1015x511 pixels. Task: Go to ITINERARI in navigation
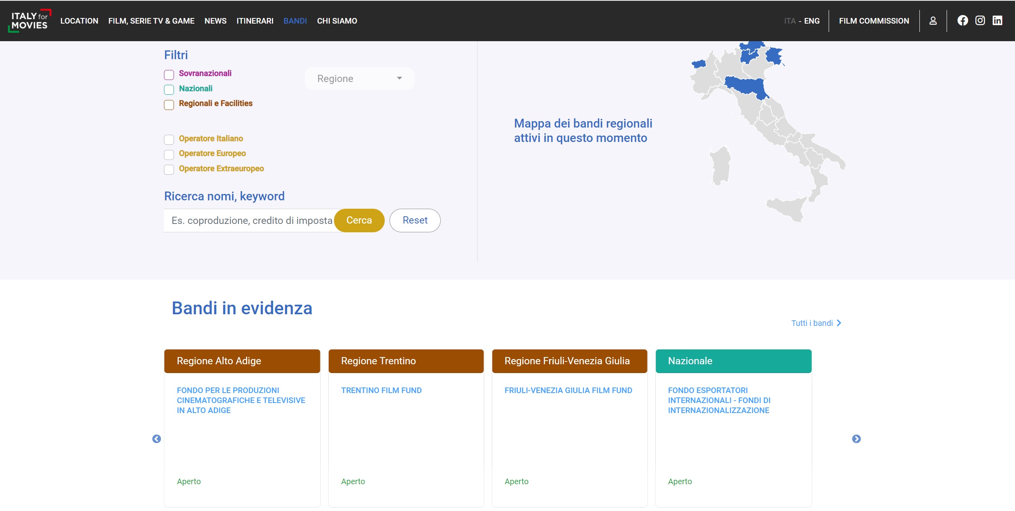[255, 21]
